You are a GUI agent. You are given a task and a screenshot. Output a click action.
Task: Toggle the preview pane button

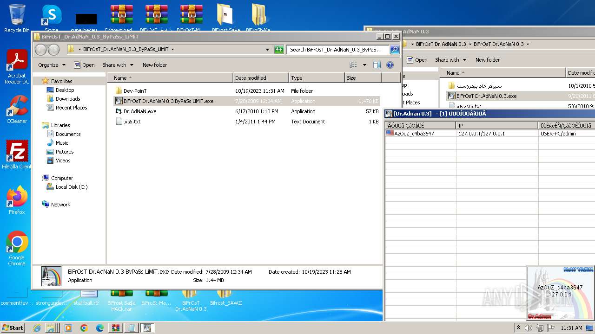pos(377,65)
